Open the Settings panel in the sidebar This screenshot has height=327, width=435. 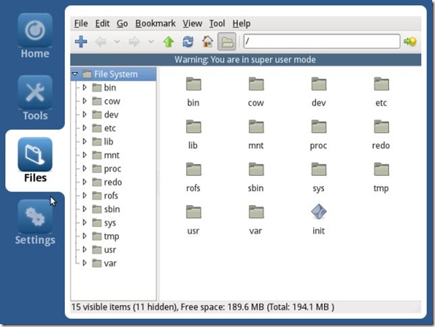35,223
